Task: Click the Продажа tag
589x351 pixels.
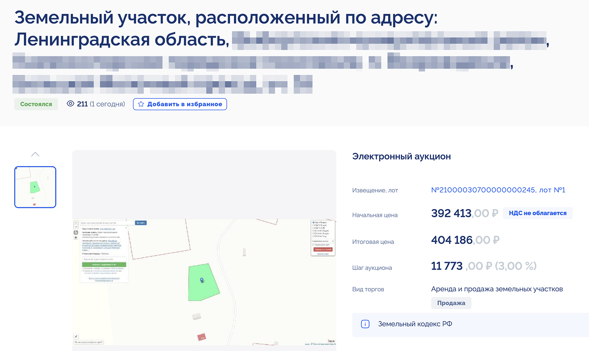Action: 451,303
